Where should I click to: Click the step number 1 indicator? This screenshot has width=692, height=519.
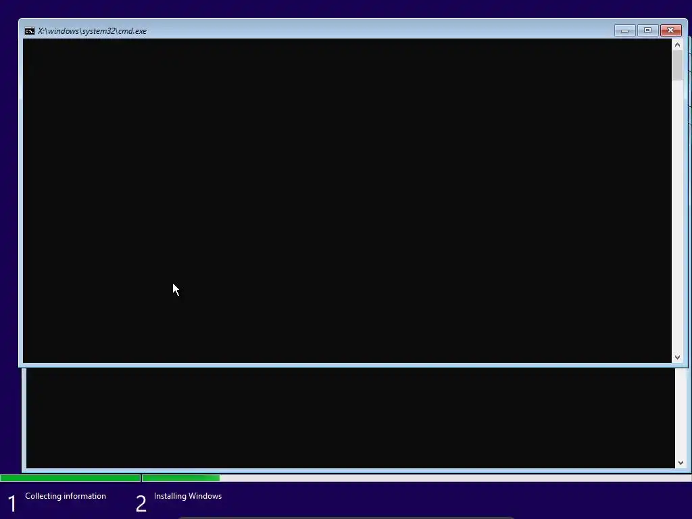tap(12, 504)
